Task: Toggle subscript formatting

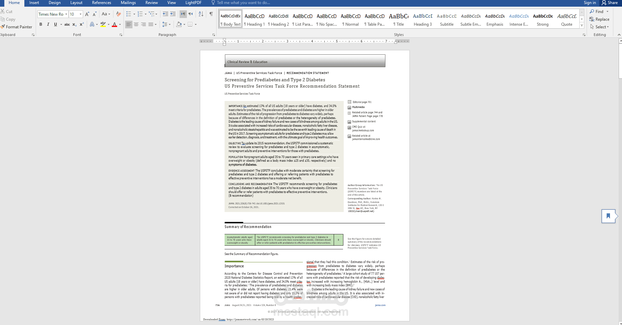Action: point(74,24)
